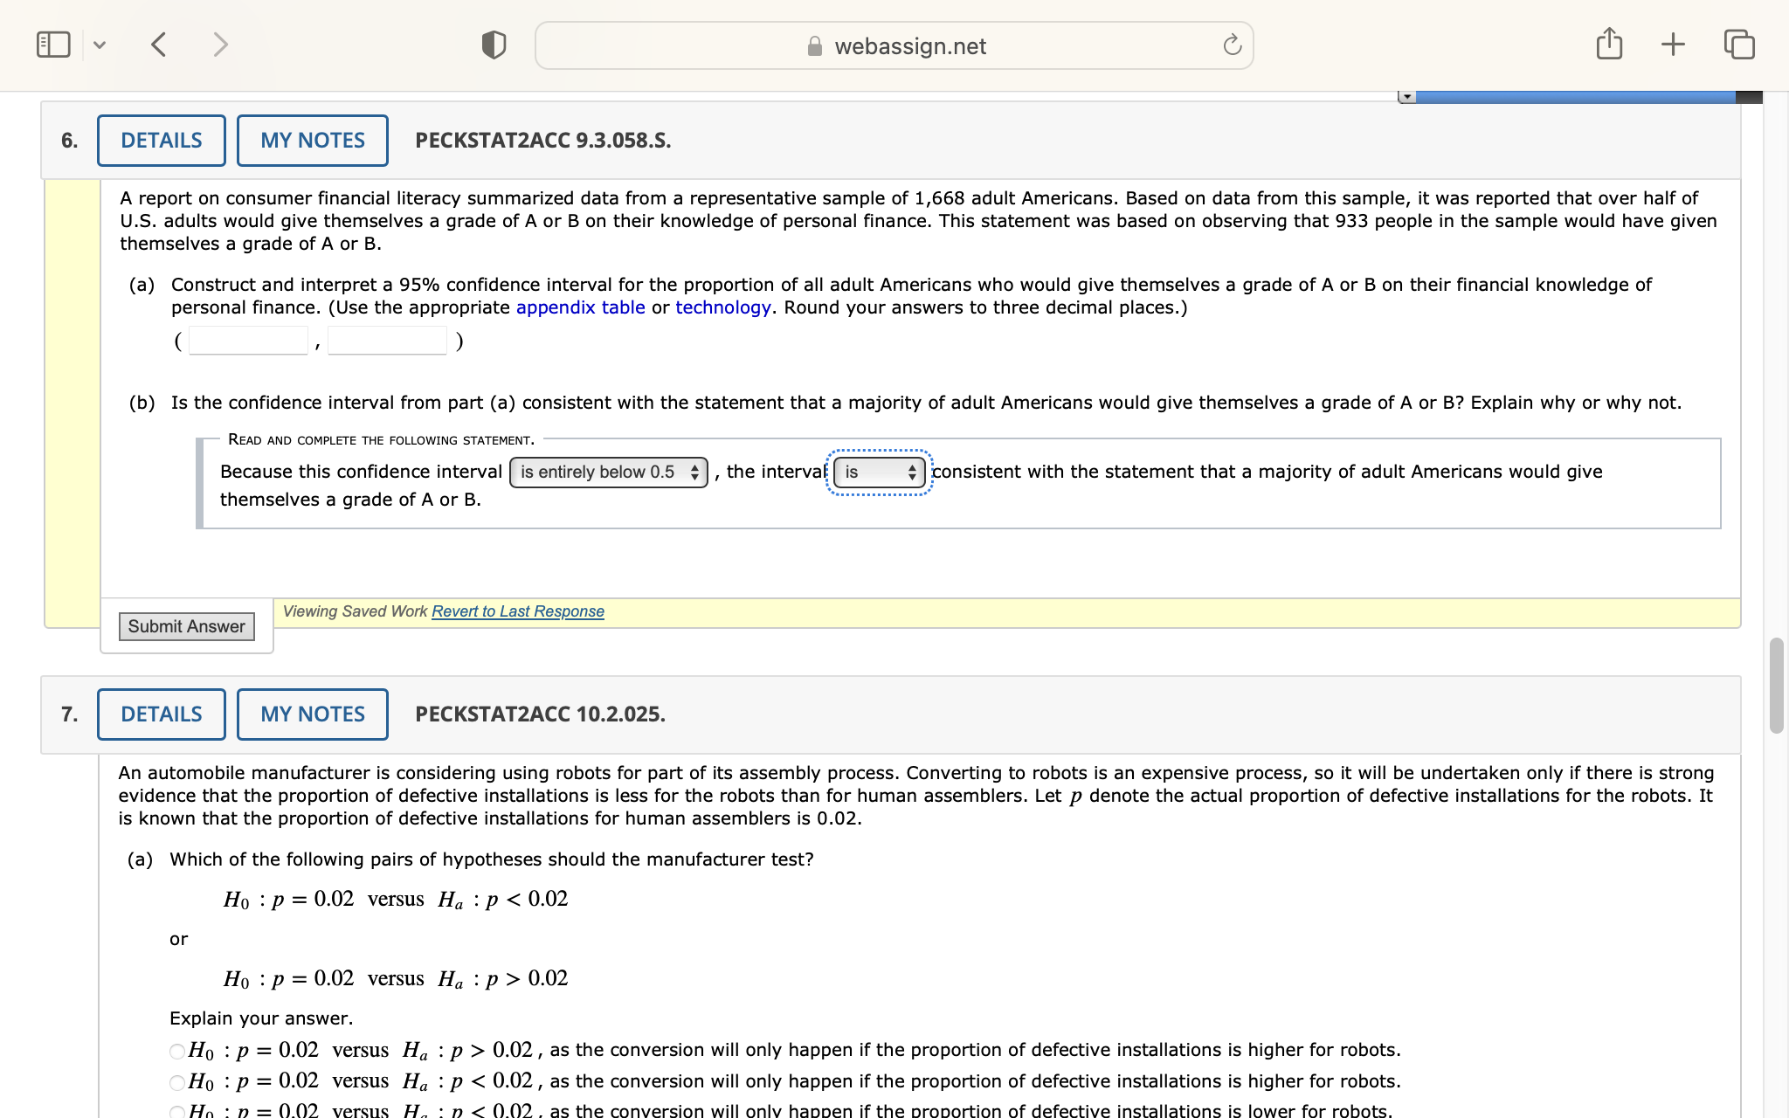Open MY NOTES for question 7

[x=313, y=714]
